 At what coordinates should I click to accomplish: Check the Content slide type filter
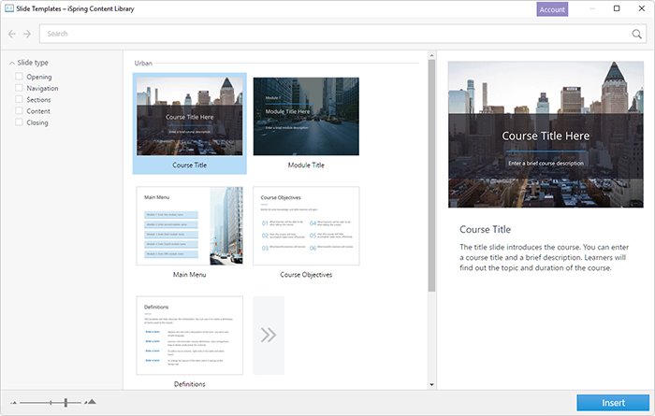[x=19, y=110]
